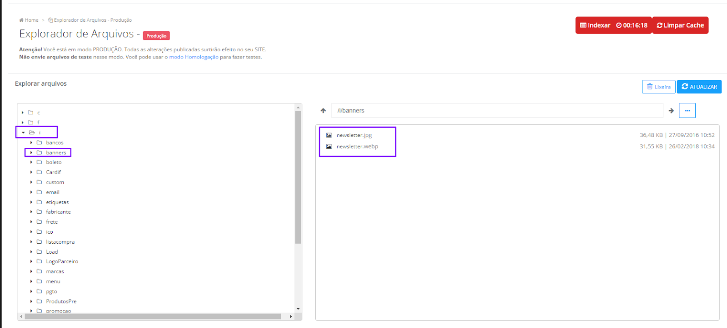The image size is (727, 328).
Task: Click the Produção mode badge
Action: pyautogui.click(x=156, y=36)
